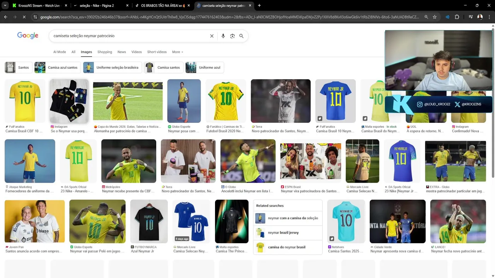Click the Google logo
This screenshot has height=278, width=495.
click(x=28, y=36)
